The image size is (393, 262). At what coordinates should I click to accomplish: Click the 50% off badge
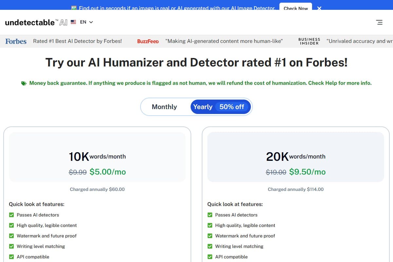coord(232,107)
